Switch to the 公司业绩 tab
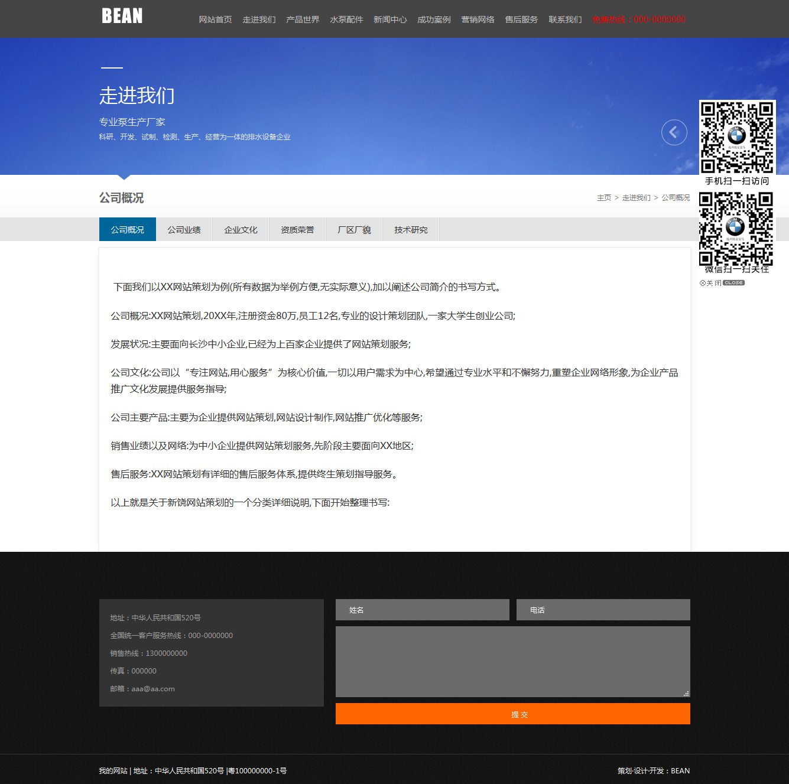This screenshot has height=784, width=789. [184, 230]
